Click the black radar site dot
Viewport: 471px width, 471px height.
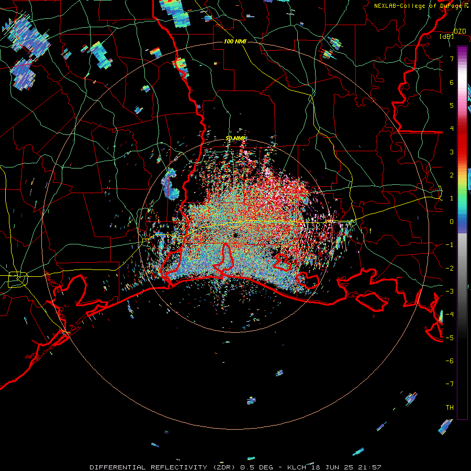click(x=235, y=235)
